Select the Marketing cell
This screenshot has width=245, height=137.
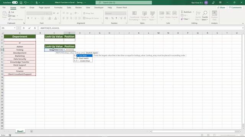point(20,56)
